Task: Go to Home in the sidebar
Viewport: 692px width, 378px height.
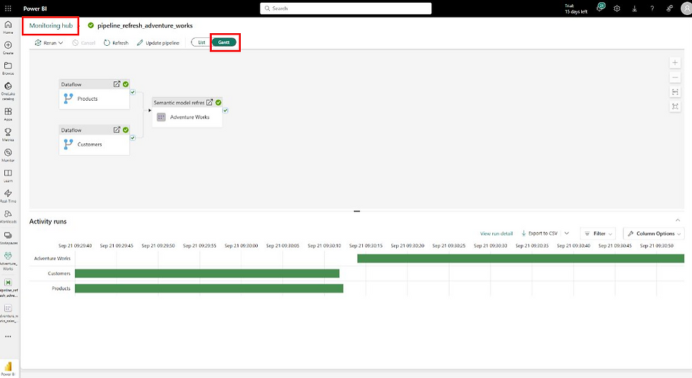Action: click(8, 27)
